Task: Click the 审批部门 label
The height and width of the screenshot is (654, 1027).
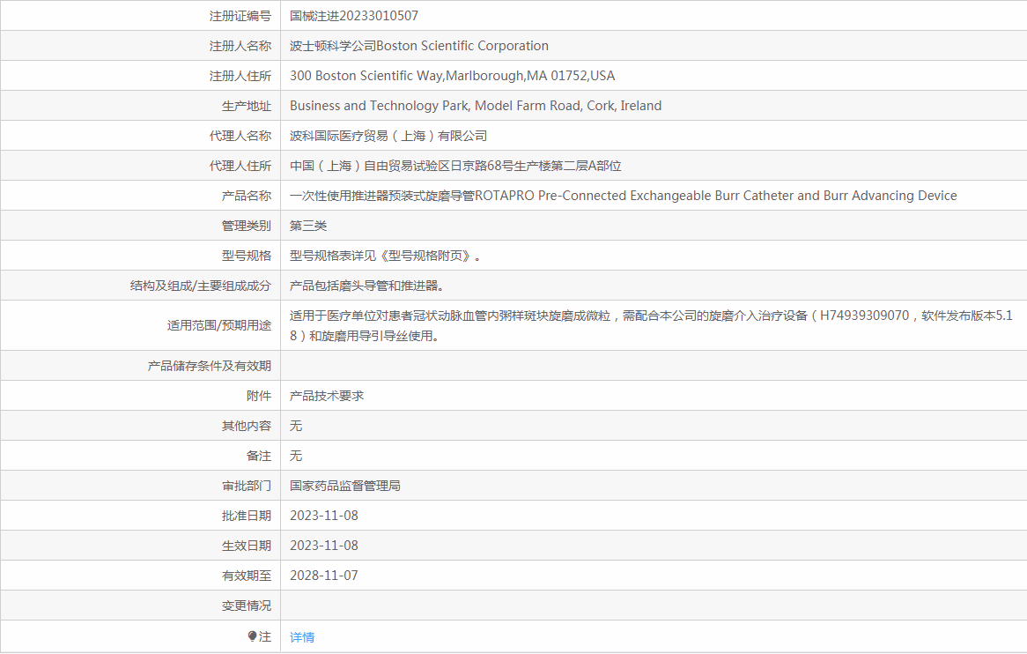Action: click(x=247, y=487)
